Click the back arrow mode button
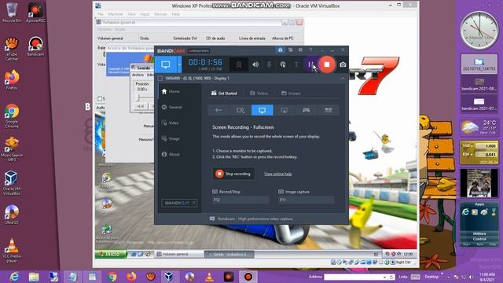Viewport: 503px width, 283px height. (x=218, y=110)
